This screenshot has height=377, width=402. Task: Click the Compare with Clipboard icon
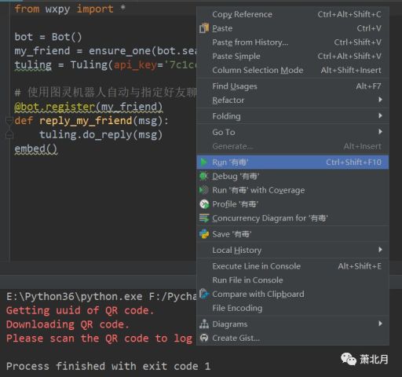pyautogui.click(x=204, y=294)
